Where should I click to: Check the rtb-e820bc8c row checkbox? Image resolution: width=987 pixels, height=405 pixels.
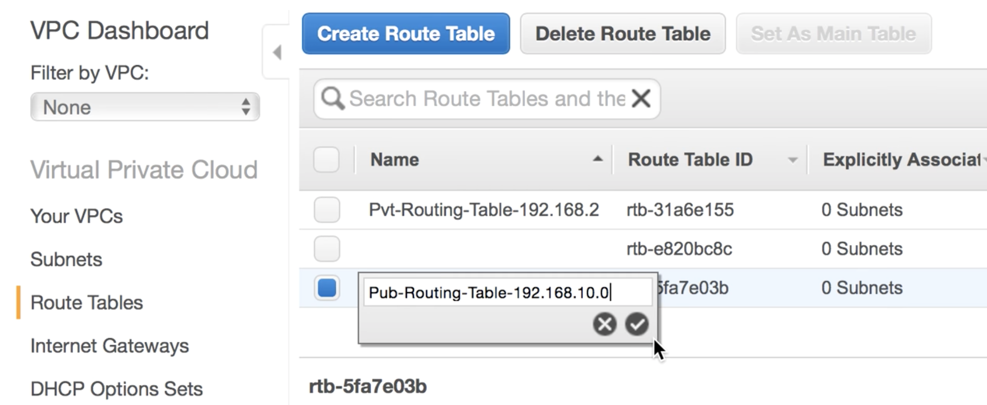coord(327,248)
